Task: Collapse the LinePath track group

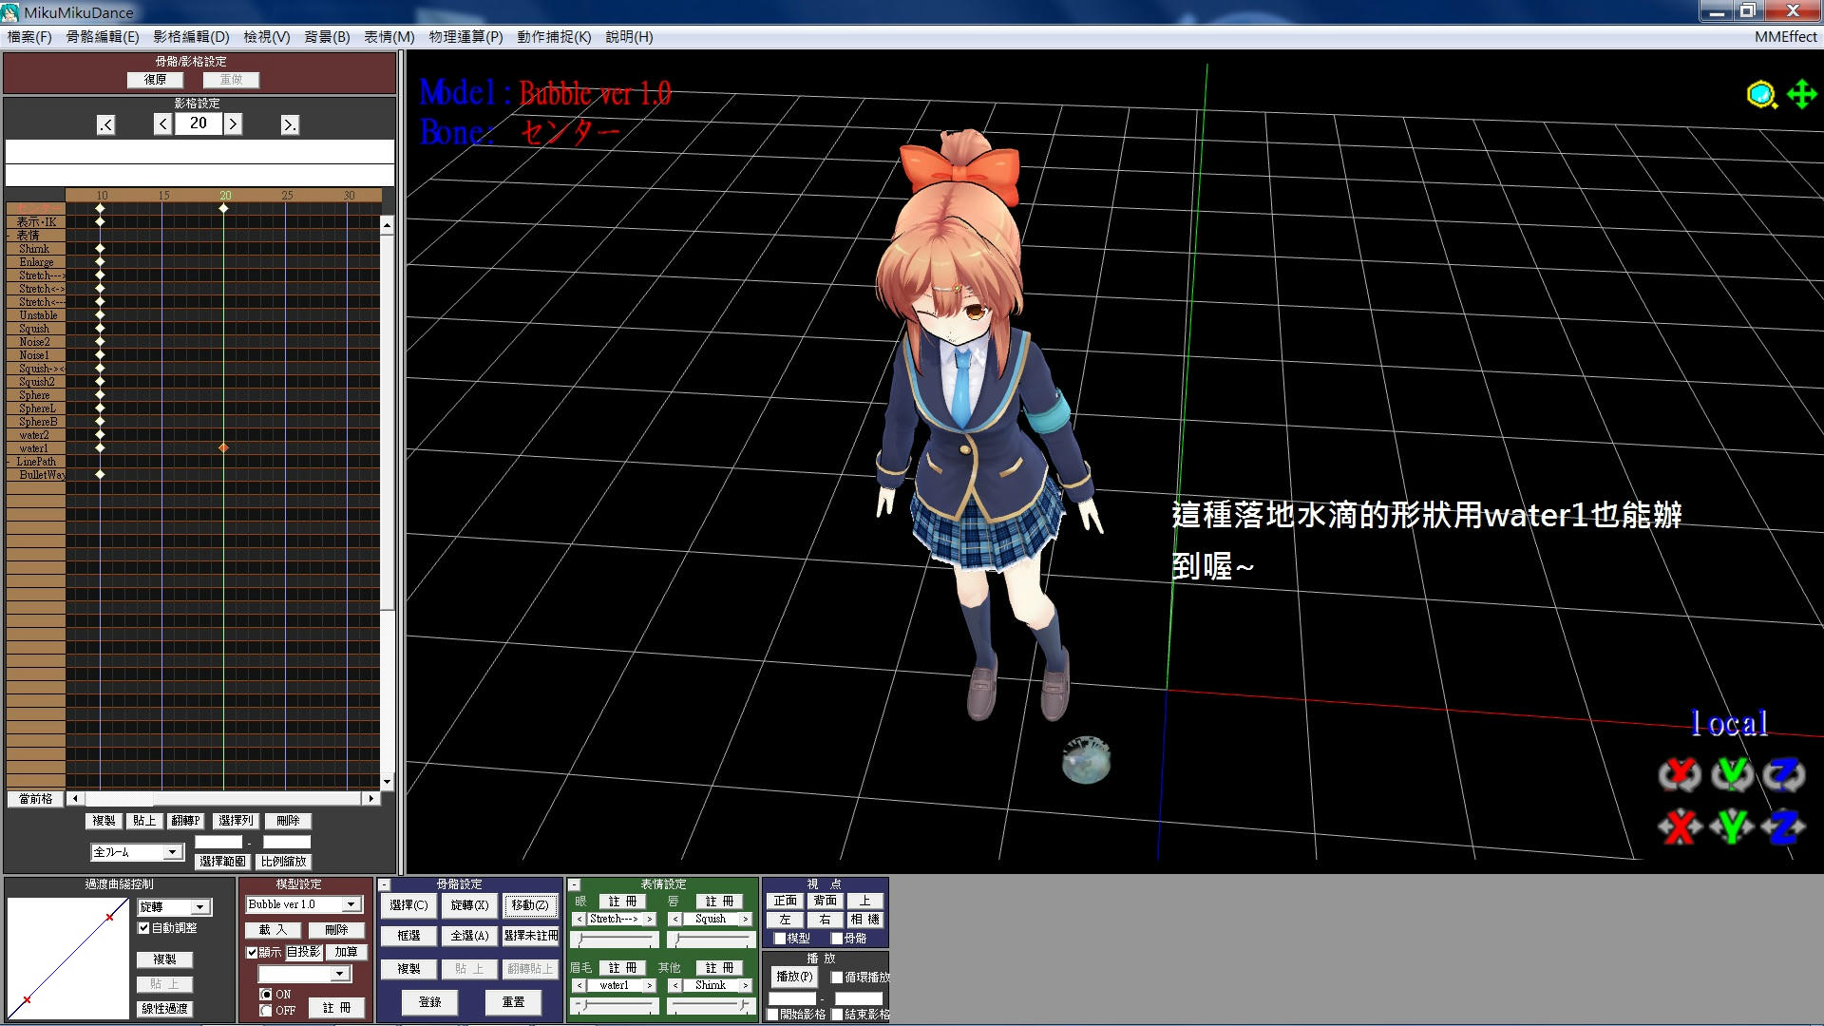Action: tap(10, 462)
